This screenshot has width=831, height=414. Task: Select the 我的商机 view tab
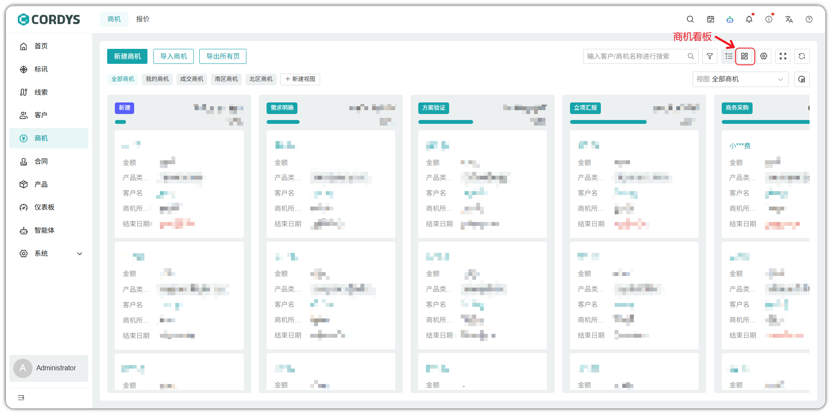coord(157,79)
